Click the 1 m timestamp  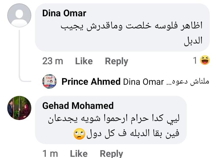coord(50,154)
